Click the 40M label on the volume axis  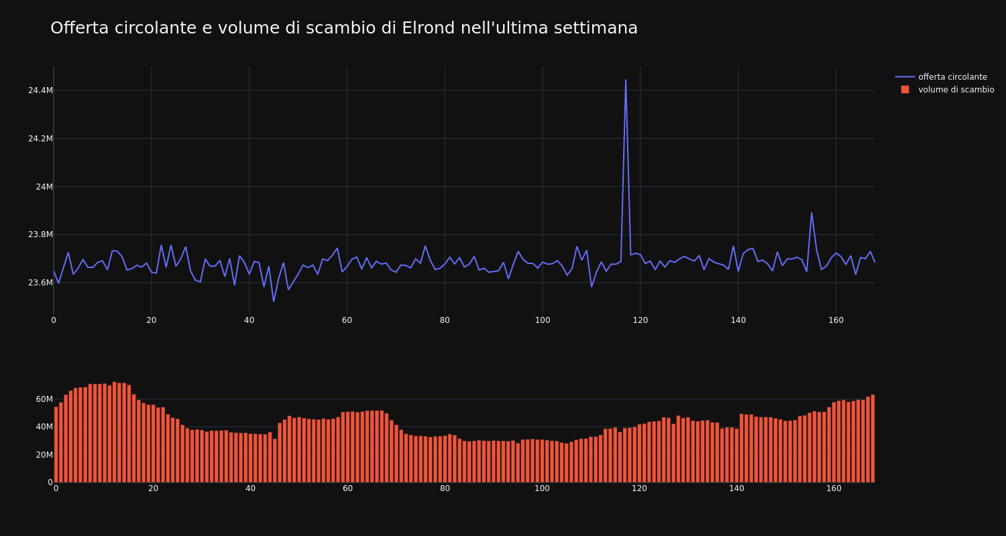[44, 427]
